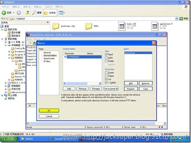Viewport: 191px width, 143px height.
Task: Click Cancel in the Users dialog
Action: 49,116
